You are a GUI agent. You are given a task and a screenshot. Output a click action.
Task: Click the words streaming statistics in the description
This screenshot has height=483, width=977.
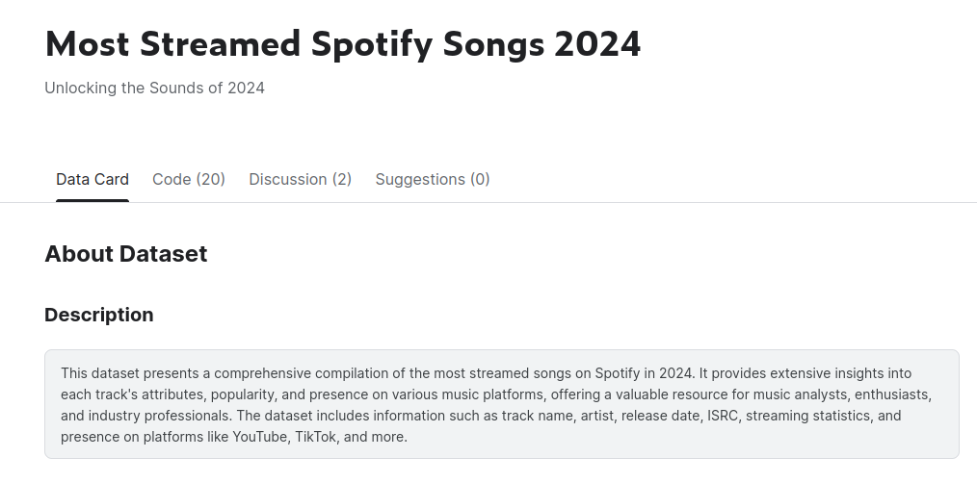[x=809, y=416]
